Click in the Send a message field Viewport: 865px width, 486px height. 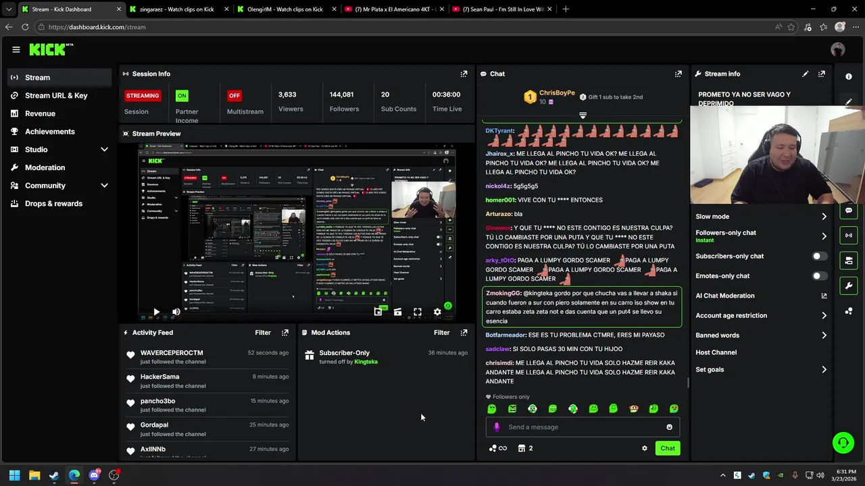coord(583,427)
